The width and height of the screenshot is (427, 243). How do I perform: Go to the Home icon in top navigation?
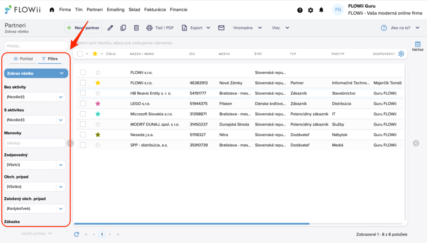coord(52,10)
